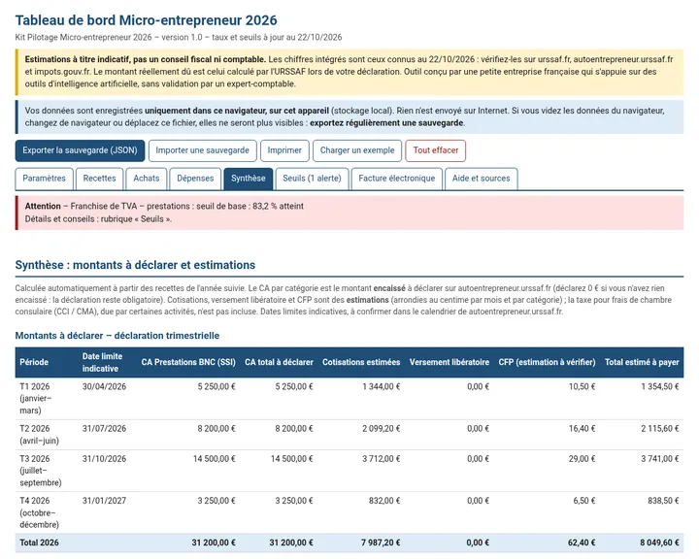Click total to pay 3 741,00 €

(660, 459)
